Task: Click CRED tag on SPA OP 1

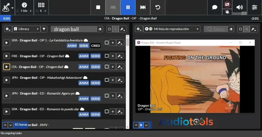Action: (x=96, y=46)
